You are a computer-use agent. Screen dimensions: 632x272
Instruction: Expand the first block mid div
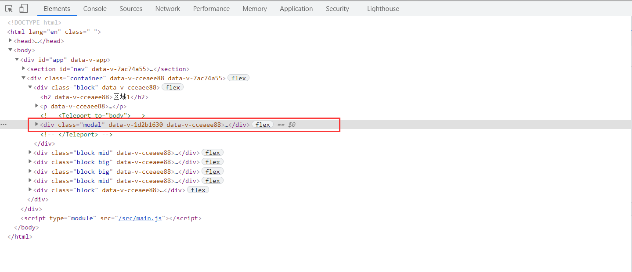(30, 152)
